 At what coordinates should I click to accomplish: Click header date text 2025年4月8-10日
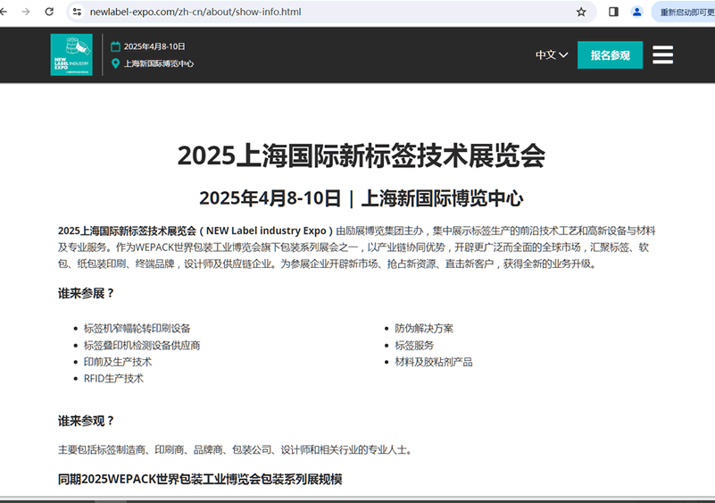point(154,46)
